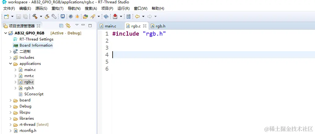Screen dimensions: 315x134
Task: Expand the board folder
Action: click(10, 100)
